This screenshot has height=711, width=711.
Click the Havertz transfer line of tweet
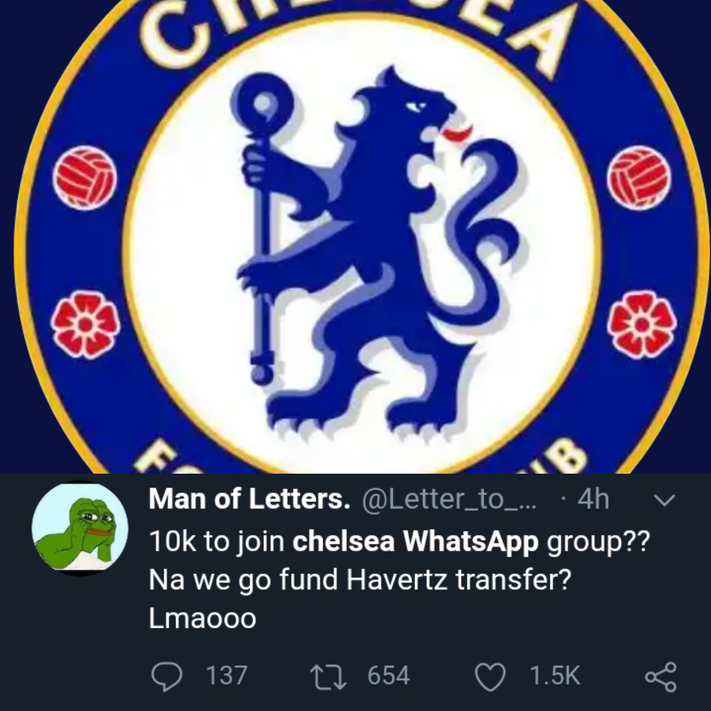pyautogui.click(x=359, y=580)
